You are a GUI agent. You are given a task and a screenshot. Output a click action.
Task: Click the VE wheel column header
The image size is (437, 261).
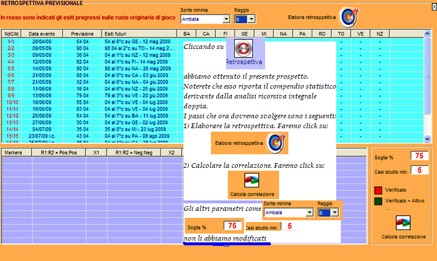[x=360, y=34]
